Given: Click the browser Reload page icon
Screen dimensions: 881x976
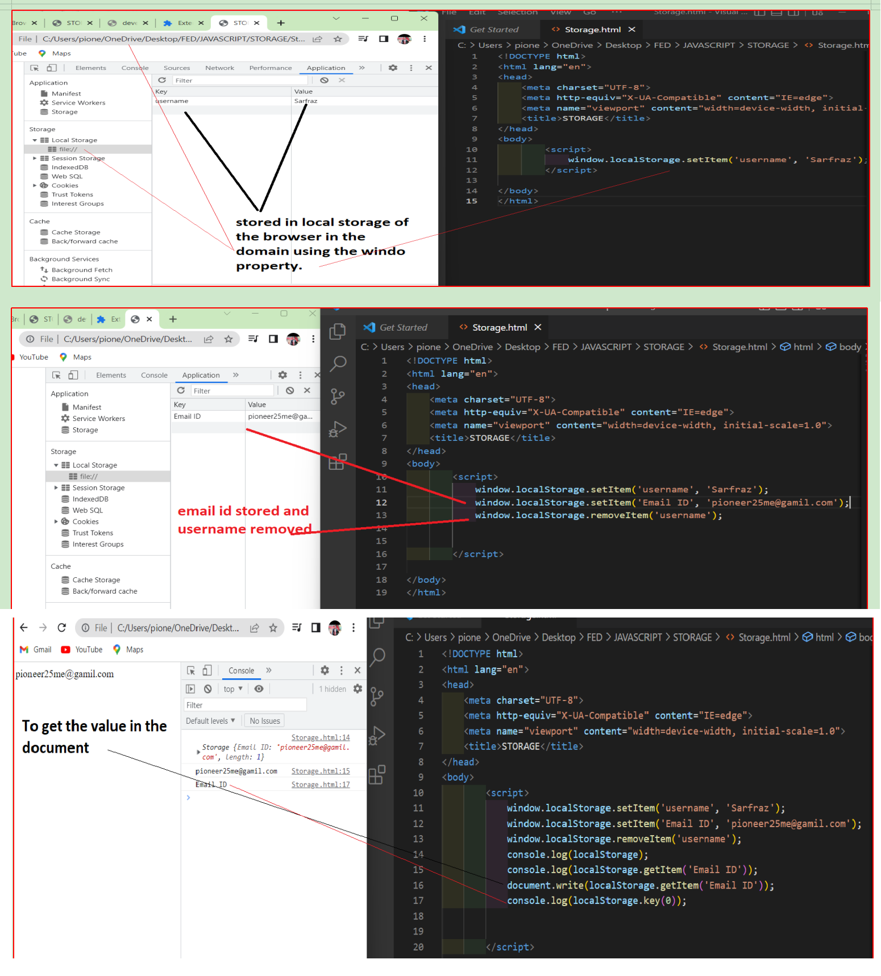Looking at the screenshot, I should [62, 628].
